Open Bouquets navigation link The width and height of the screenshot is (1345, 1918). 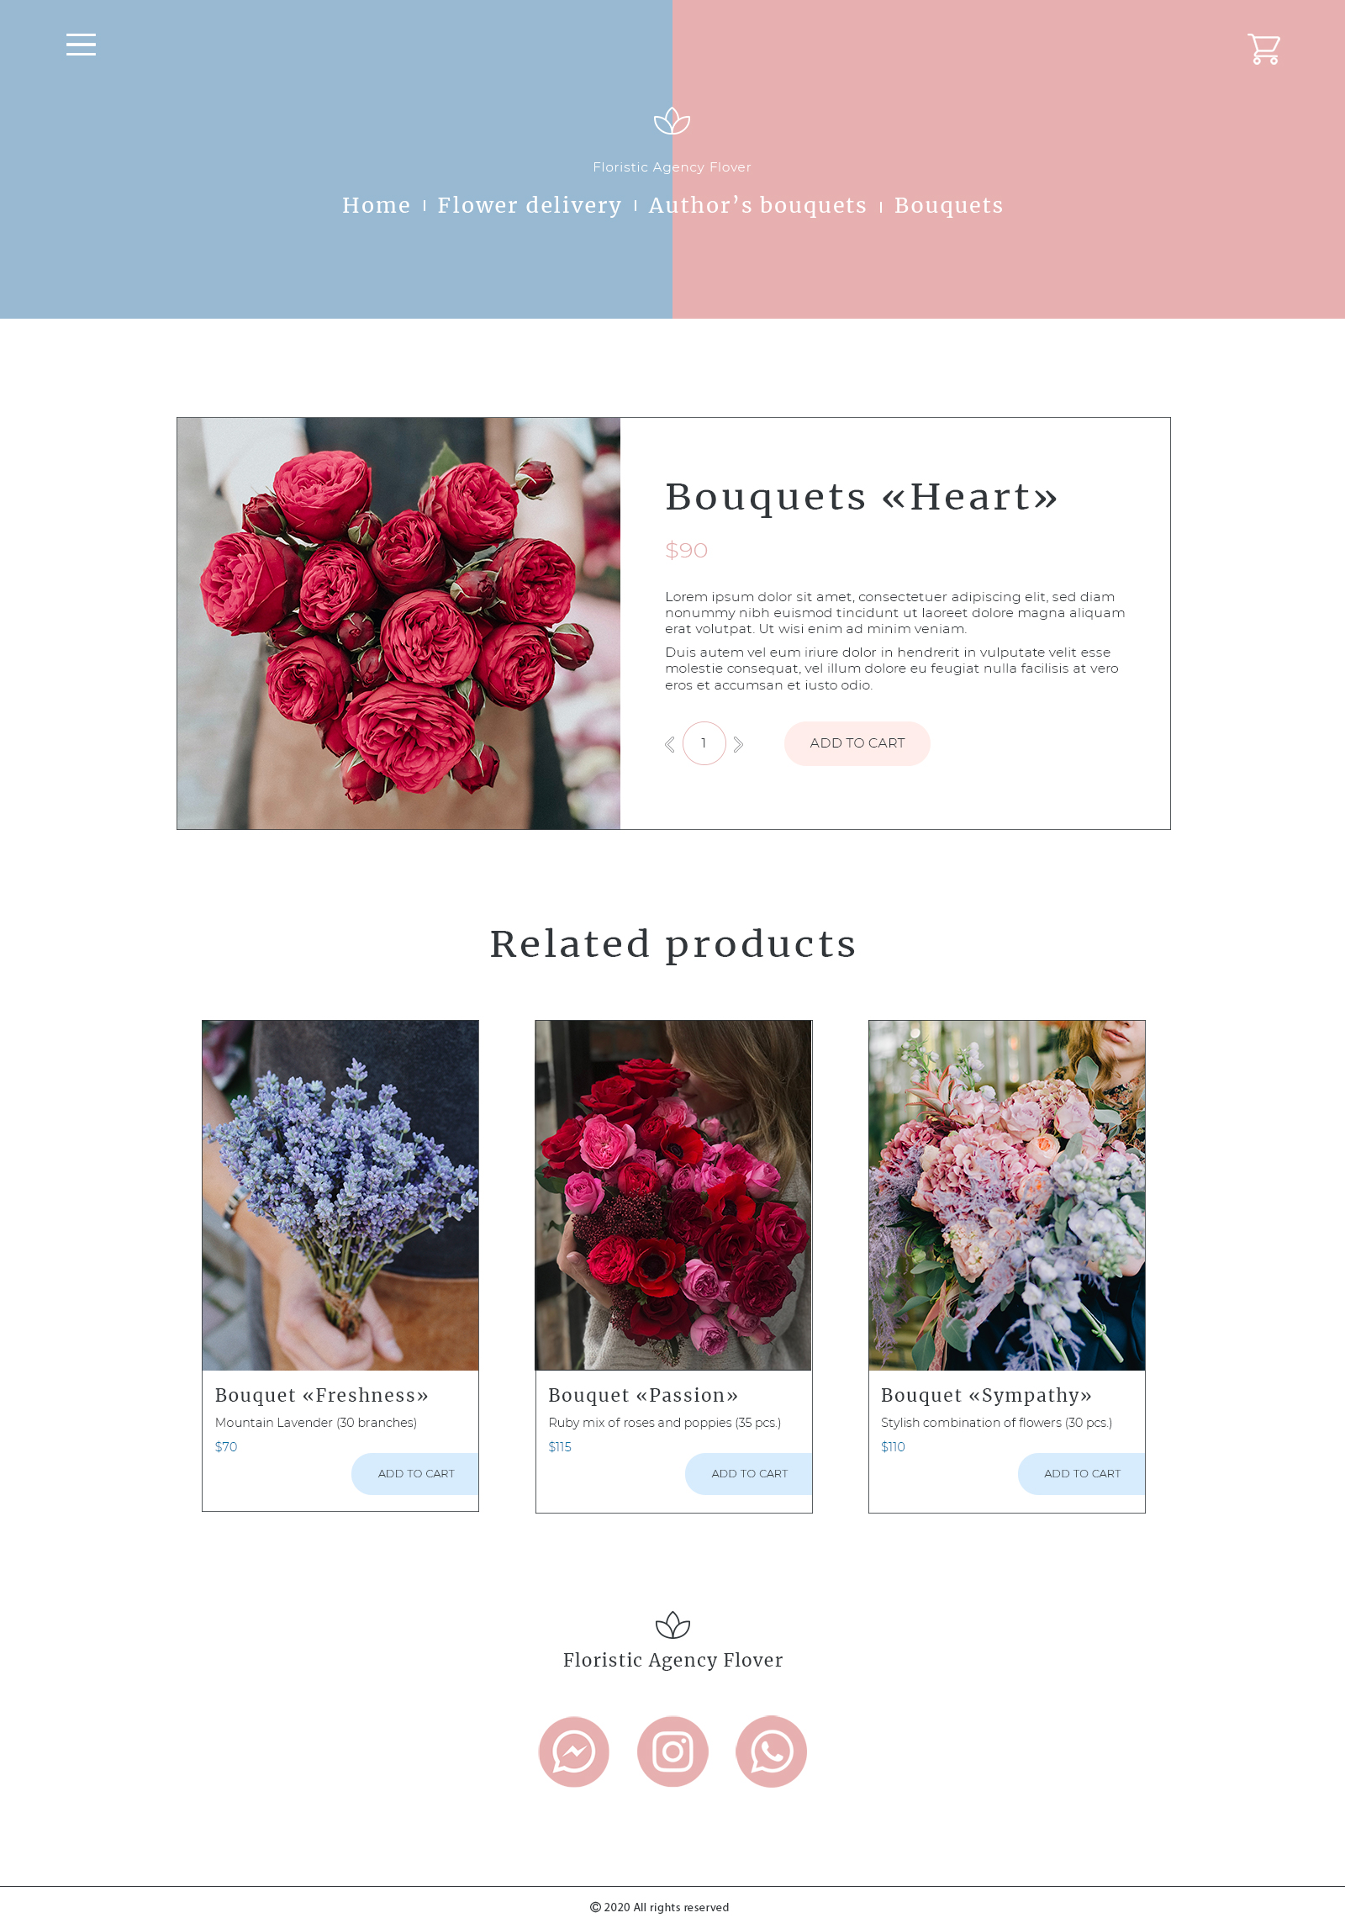(x=949, y=206)
